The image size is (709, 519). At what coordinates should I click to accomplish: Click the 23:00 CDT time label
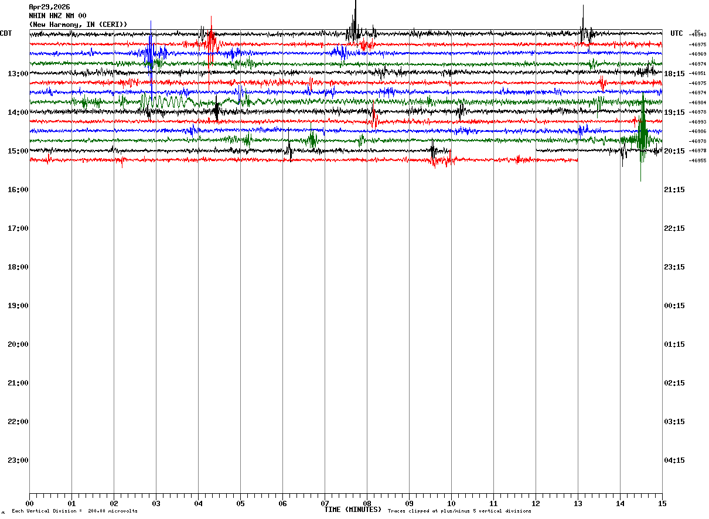pyautogui.click(x=18, y=460)
